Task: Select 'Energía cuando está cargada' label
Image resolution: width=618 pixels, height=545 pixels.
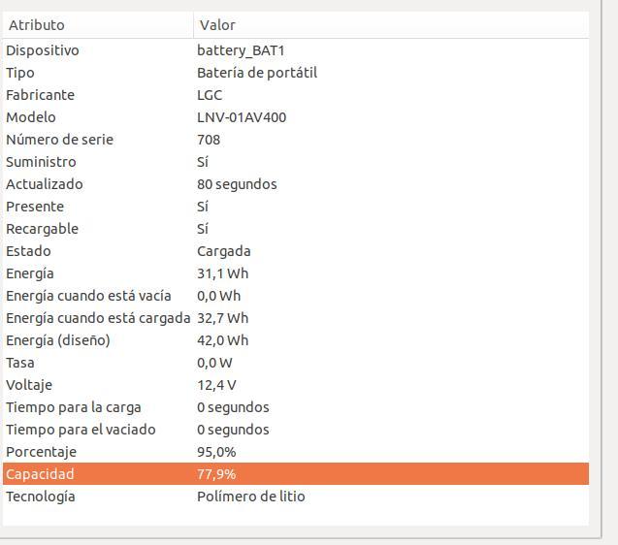Action: (x=98, y=318)
